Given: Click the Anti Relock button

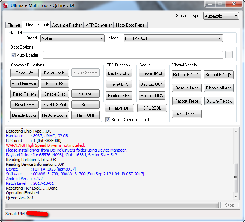Looking at the screenshot, I should tap(187, 114).
